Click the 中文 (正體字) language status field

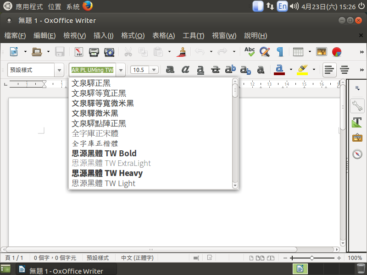pyautogui.click(x=137, y=258)
